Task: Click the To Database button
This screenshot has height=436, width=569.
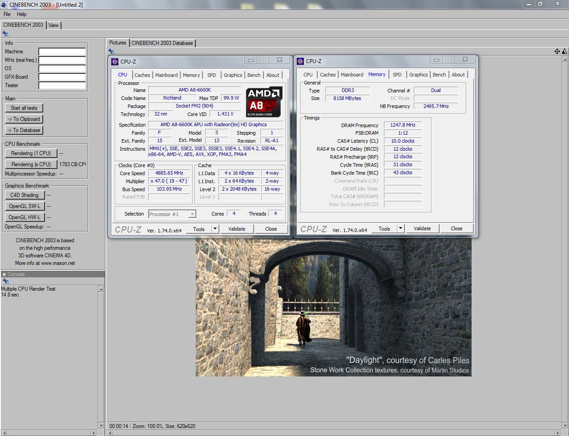Action: click(24, 130)
